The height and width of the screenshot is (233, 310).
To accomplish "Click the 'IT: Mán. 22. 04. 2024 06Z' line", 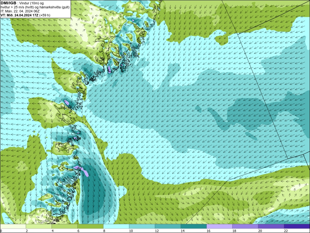I will point(20,11).
